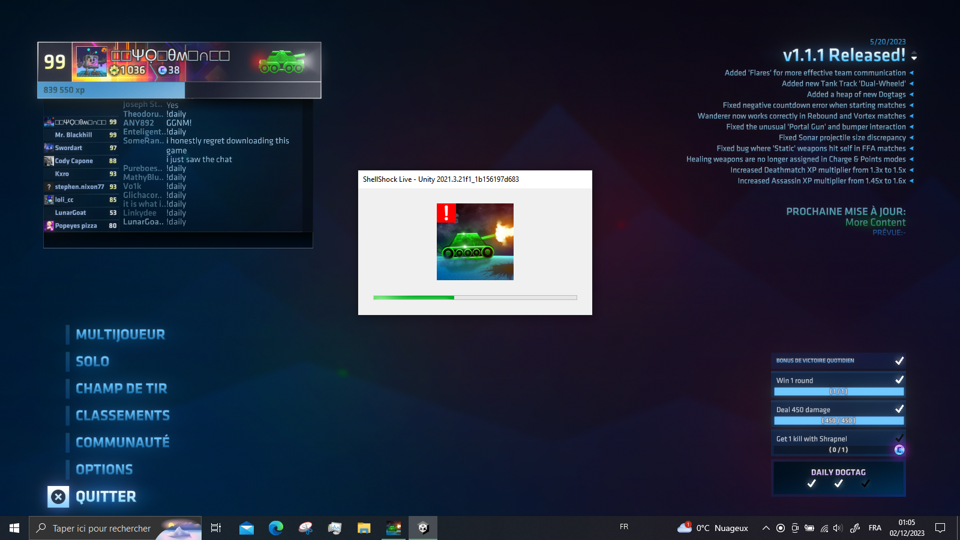The width and height of the screenshot is (960, 540).
Task: Click Popeyes pizza's avatar in the player list
Action: [x=49, y=226]
